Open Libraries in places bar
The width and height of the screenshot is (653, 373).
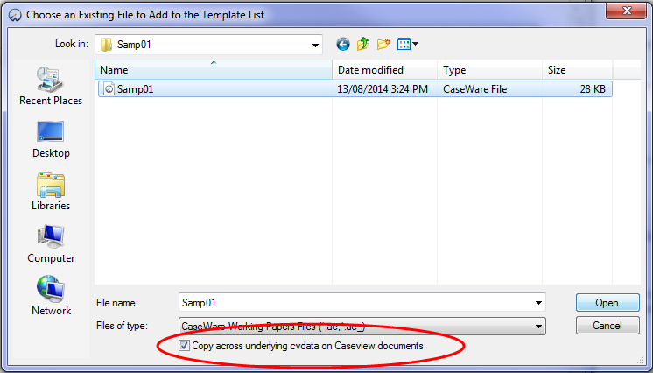click(x=51, y=192)
